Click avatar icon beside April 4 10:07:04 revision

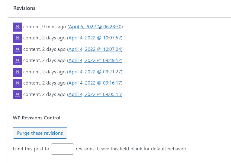(18, 49)
